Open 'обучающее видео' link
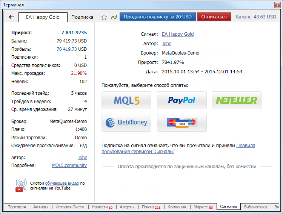Image resolution: width=283 pixels, height=214 pixels. (62, 183)
